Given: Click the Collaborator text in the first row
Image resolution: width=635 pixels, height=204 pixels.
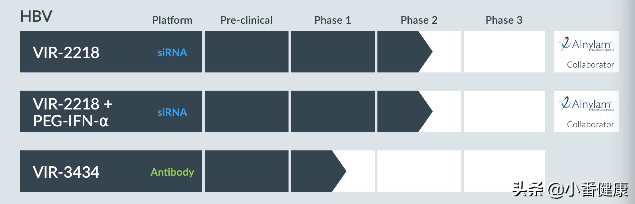Looking at the screenshot, I should 590,65.
